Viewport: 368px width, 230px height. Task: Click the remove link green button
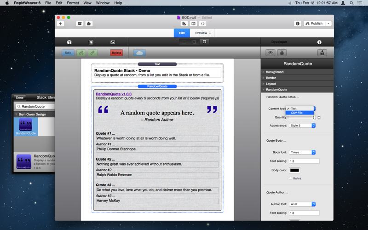pyautogui.click(x=93, y=53)
